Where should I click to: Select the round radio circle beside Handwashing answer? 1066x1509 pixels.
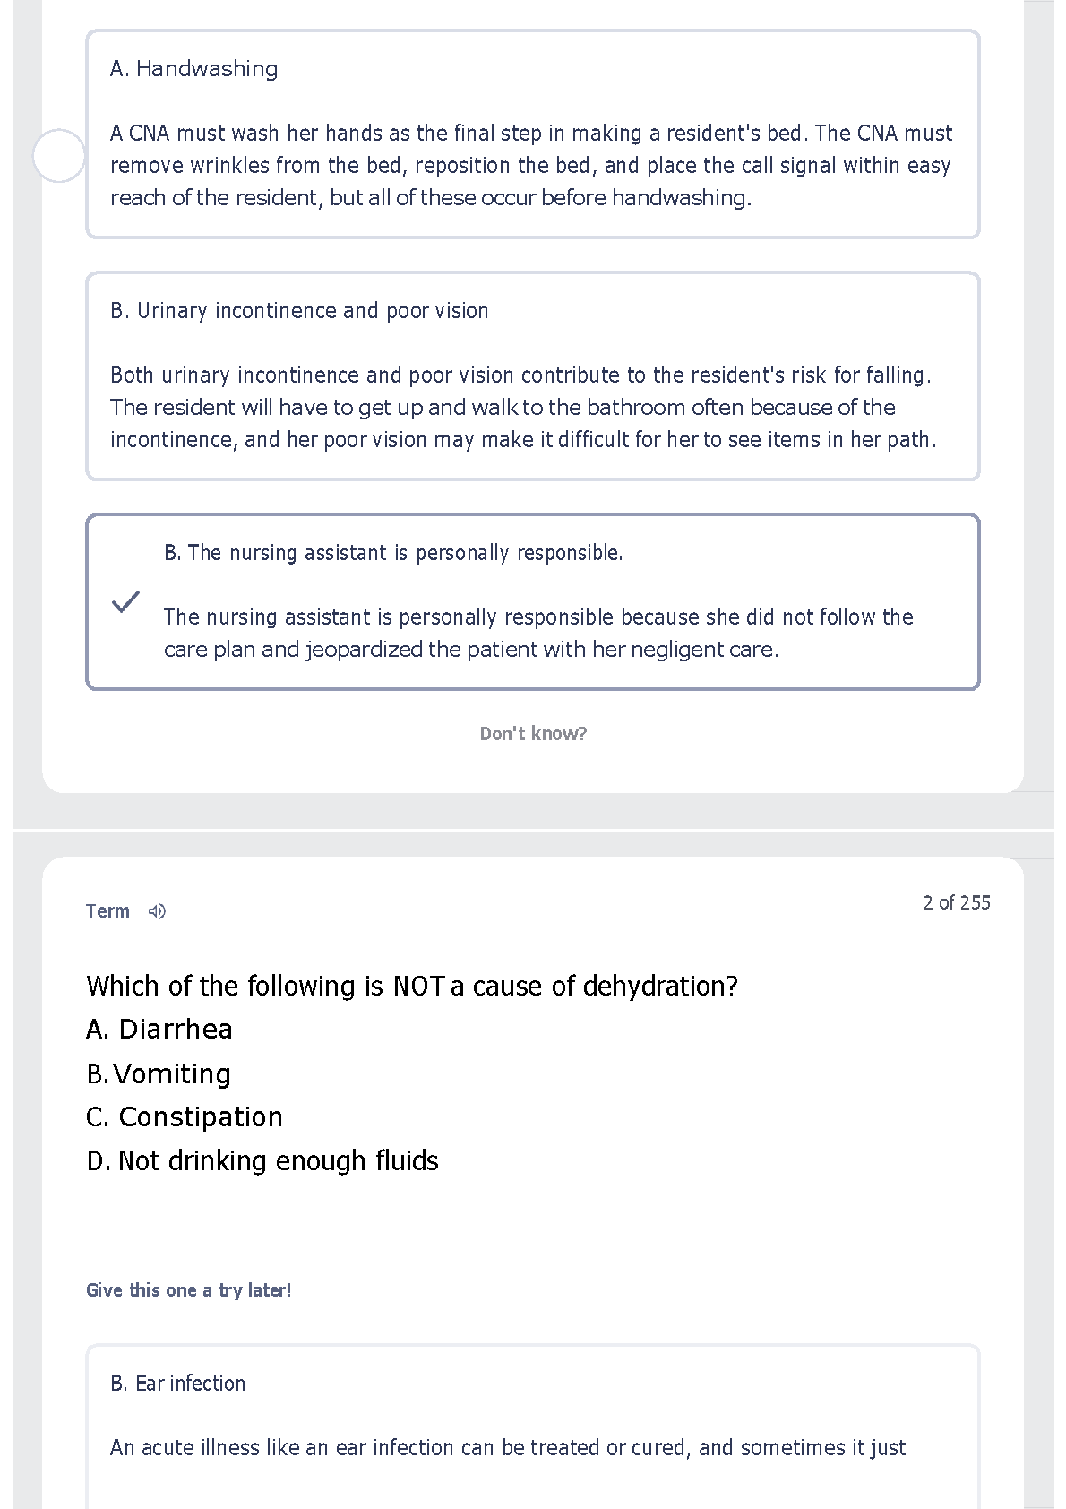click(x=58, y=156)
